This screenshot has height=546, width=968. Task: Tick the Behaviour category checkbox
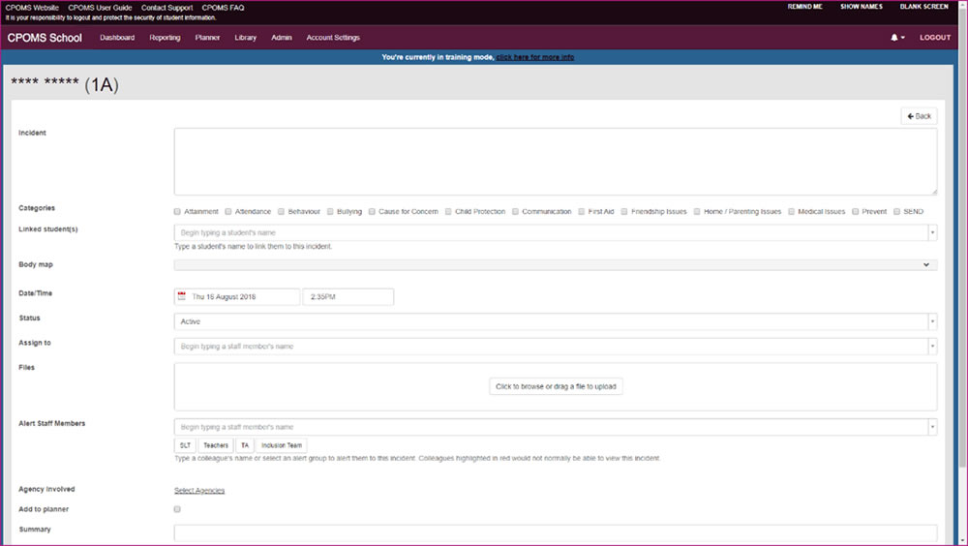click(x=281, y=211)
